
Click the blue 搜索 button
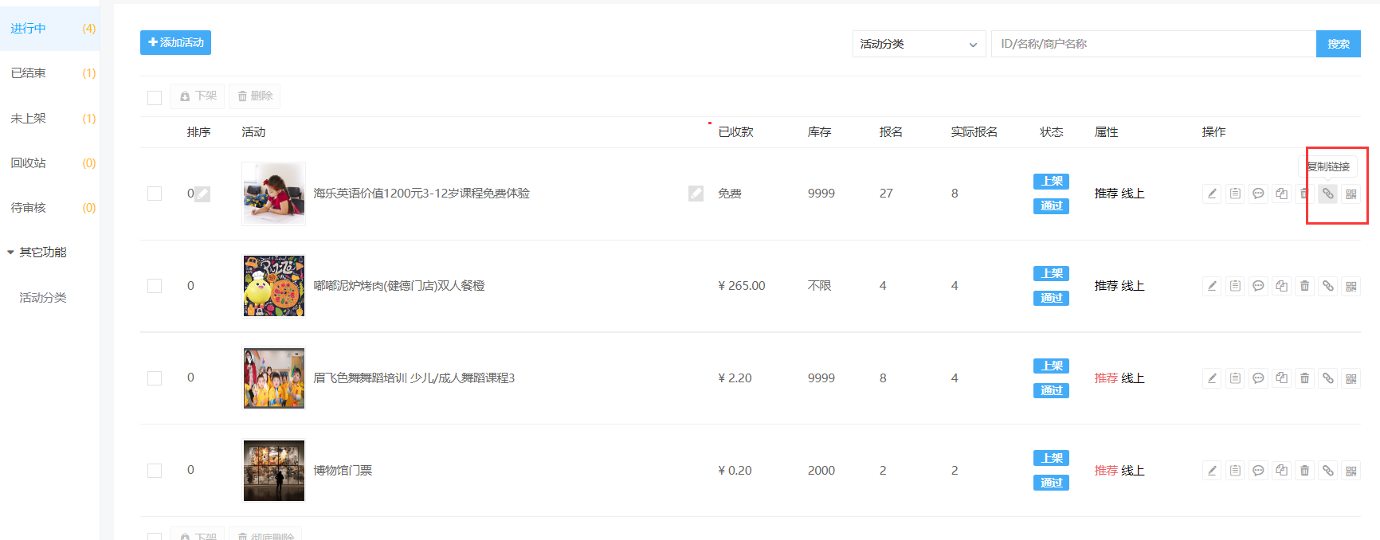tap(1339, 44)
